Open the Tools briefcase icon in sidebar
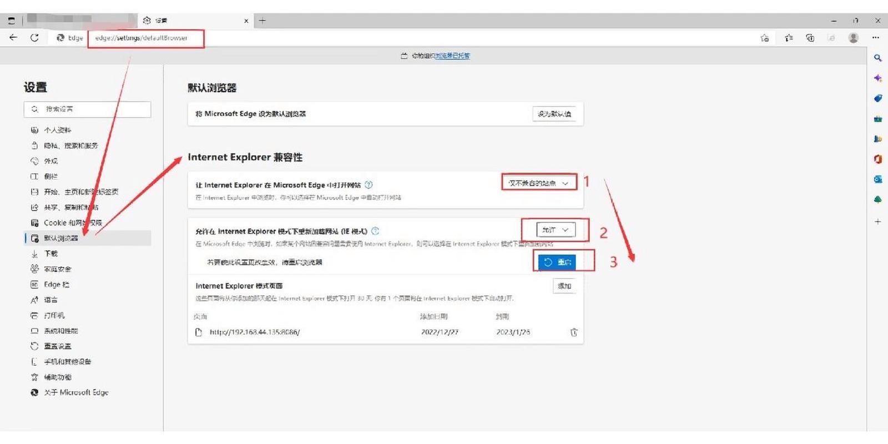Screen dimensions: 888x444 (x=877, y=119)
